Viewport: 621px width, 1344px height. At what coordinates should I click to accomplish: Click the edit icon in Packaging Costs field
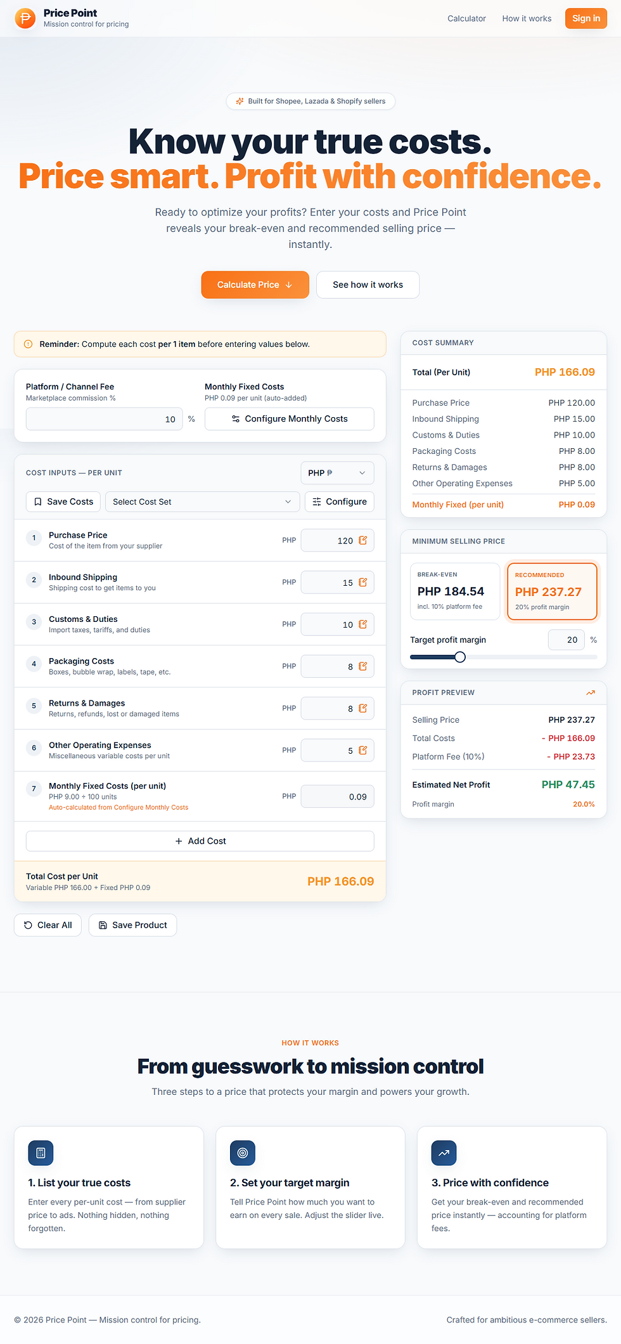coord(363,666)
